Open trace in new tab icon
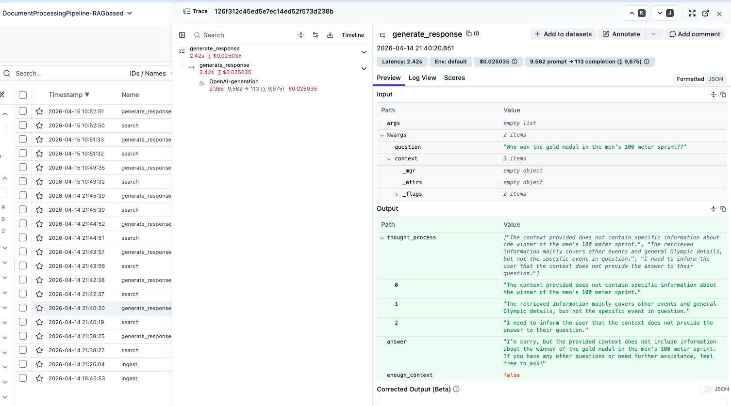731x406 pixels. pos(706,13)
